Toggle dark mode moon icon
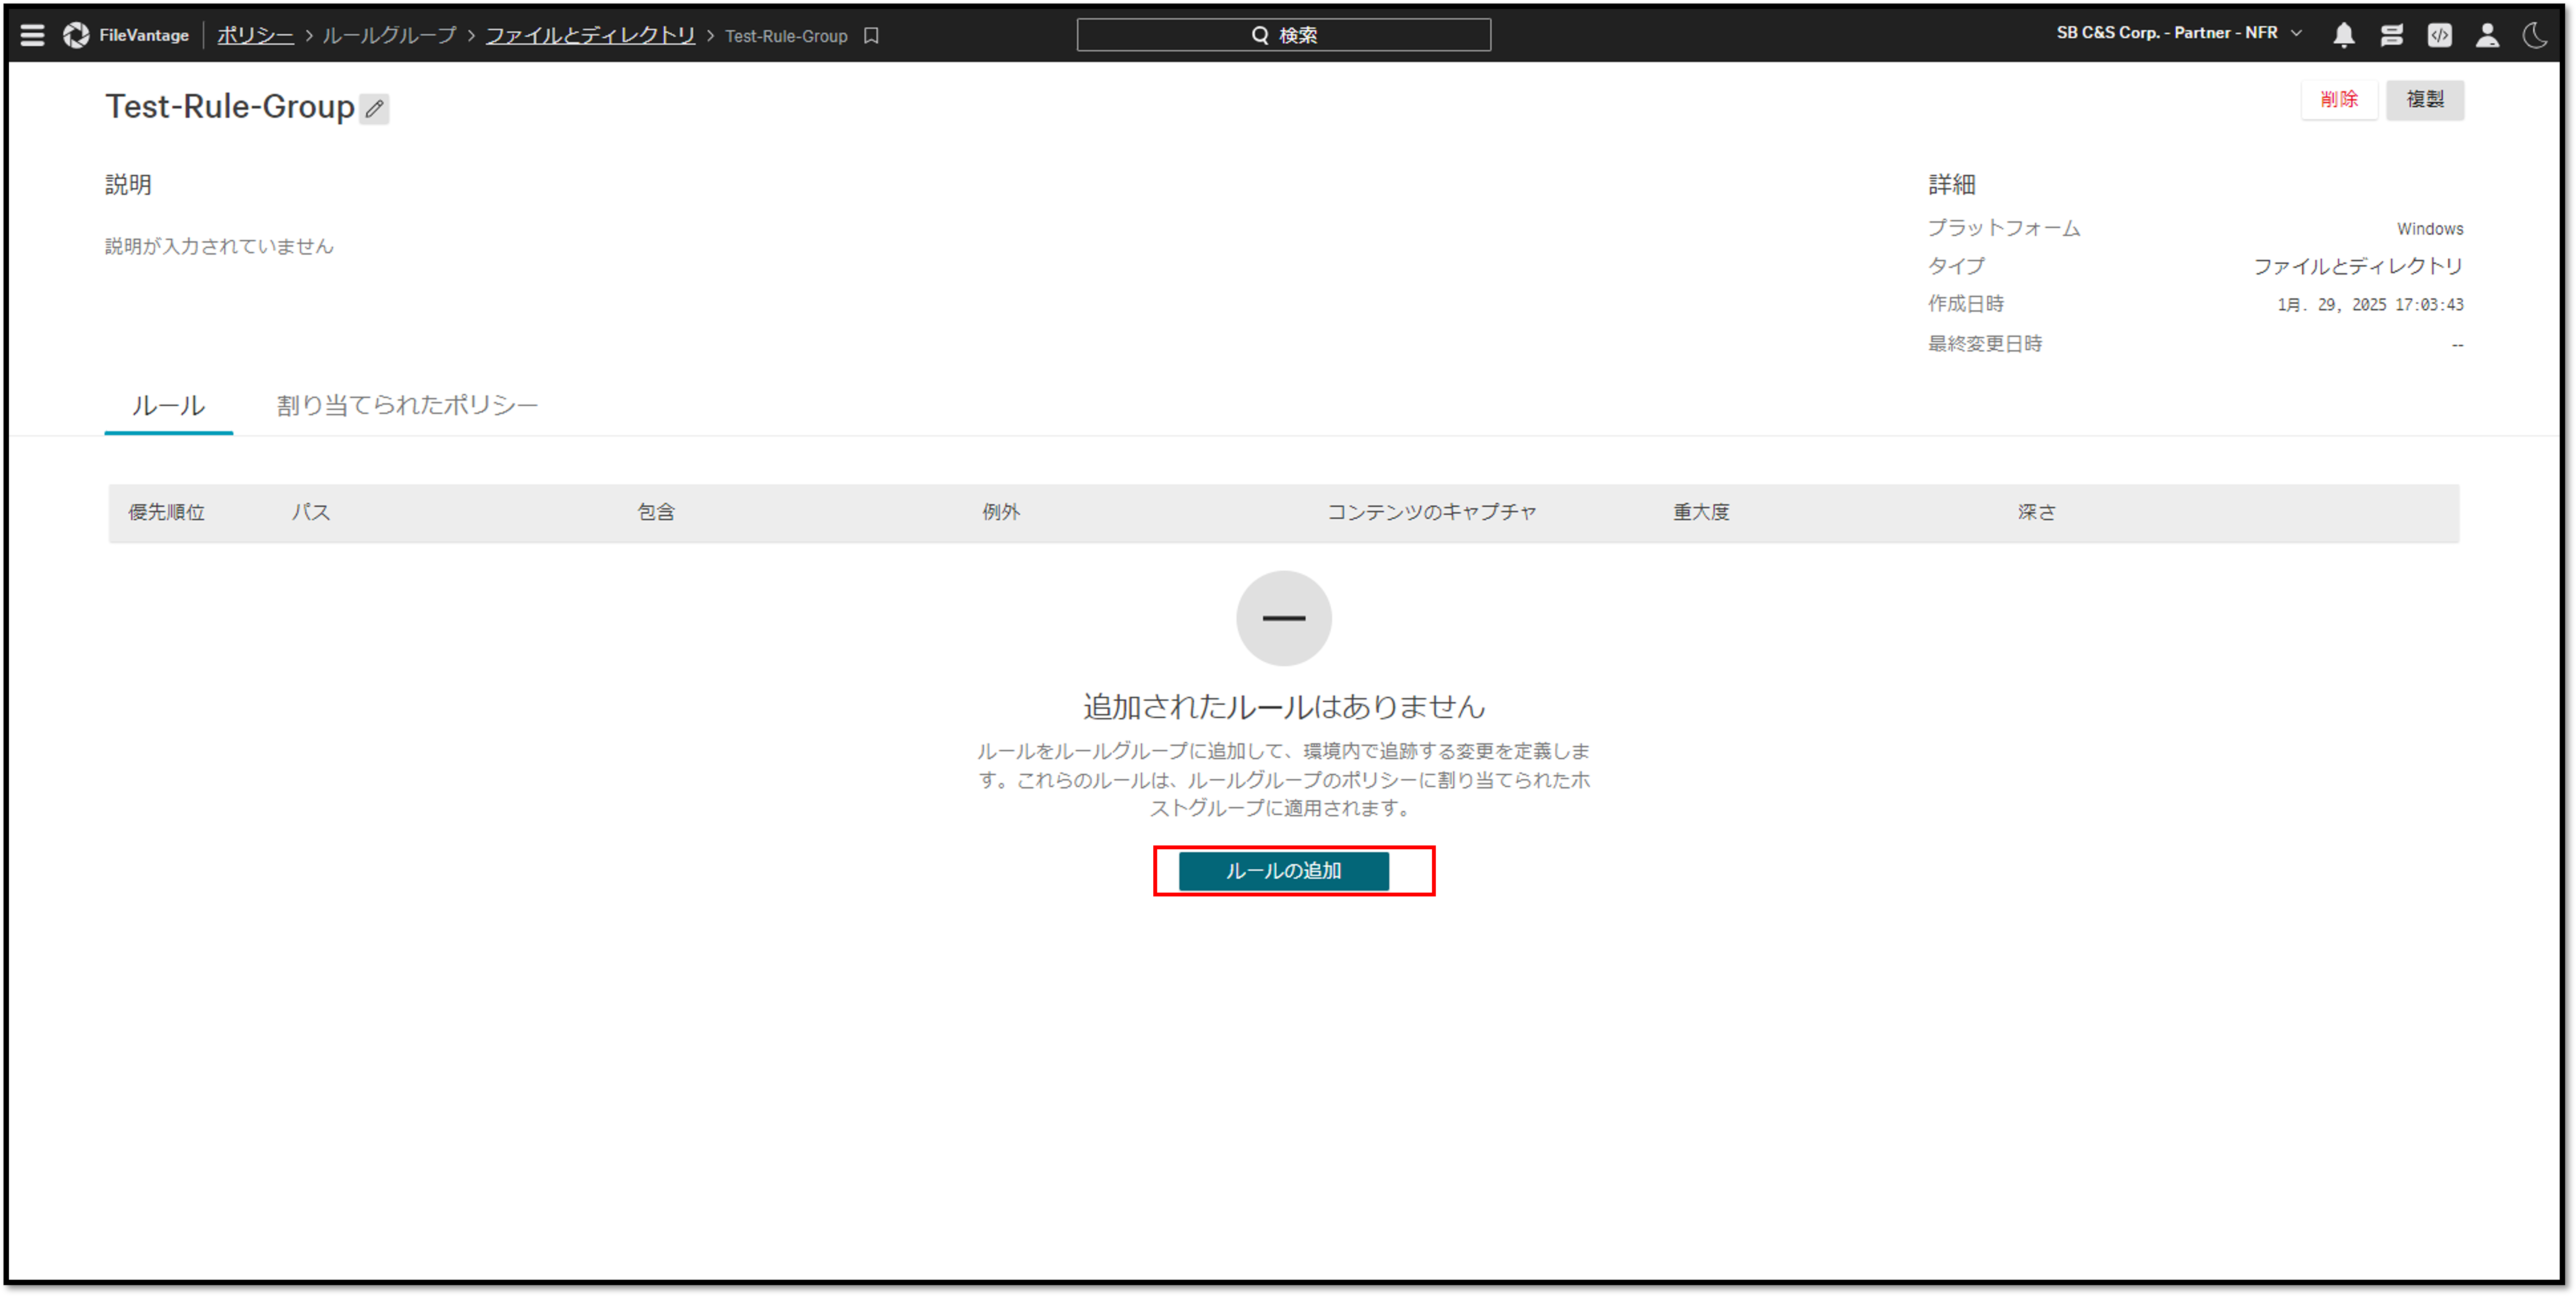2576x1296 pixels. pos(2535,35)
